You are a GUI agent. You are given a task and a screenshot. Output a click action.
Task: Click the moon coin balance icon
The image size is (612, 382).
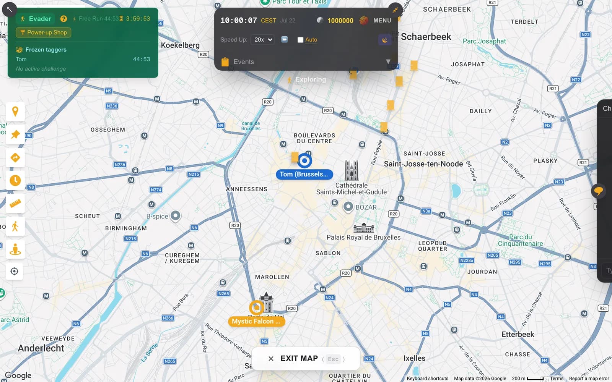pyautogui.click(x=320, y=20)
